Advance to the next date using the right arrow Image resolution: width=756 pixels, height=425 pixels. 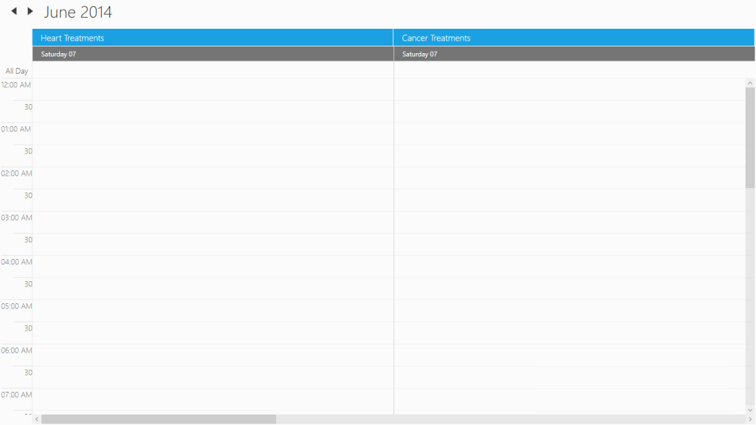30,11
